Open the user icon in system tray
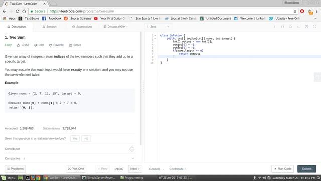 (255, 178)
